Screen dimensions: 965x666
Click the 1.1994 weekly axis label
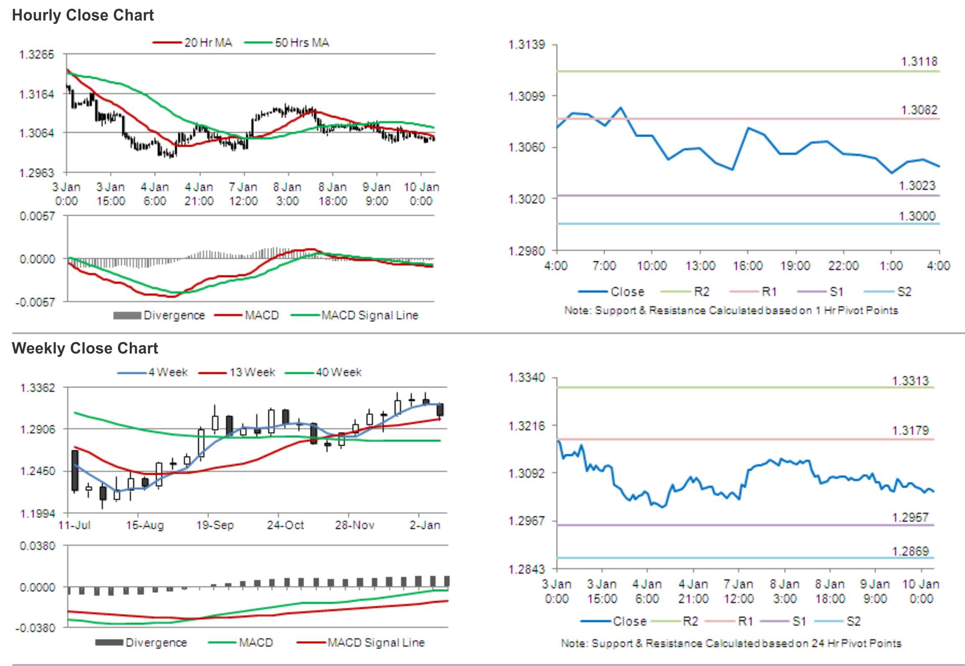(x=38, y=514)
